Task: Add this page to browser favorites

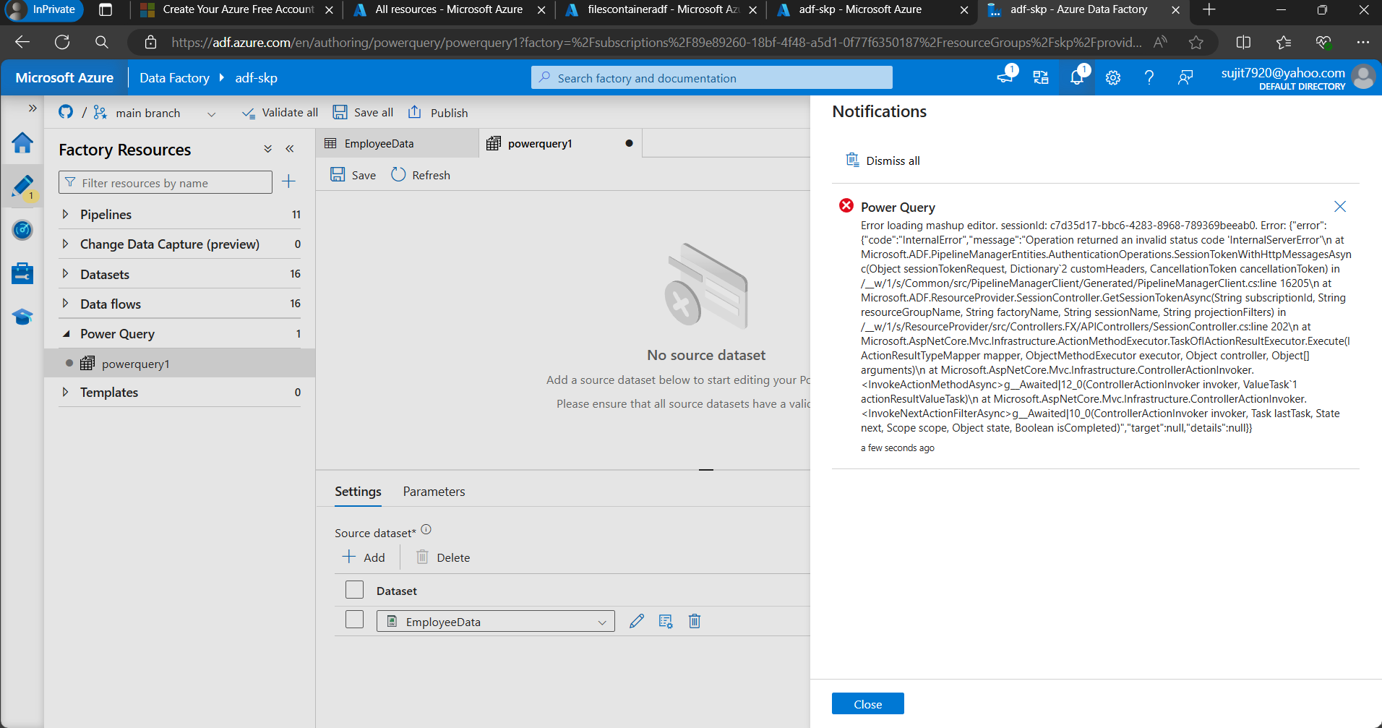Action: [x=1196, y=42]
